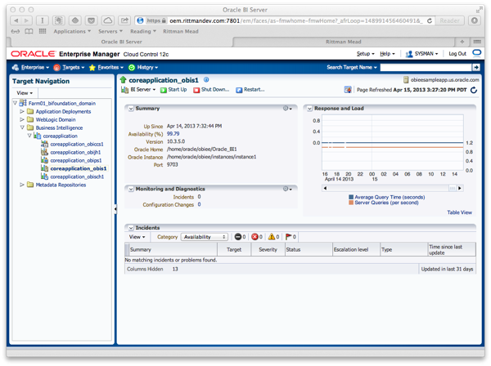The width and height of the screenshot is (491, 366).
Task: Select coreapplication_obips1 in the tree
Action: 76,160
